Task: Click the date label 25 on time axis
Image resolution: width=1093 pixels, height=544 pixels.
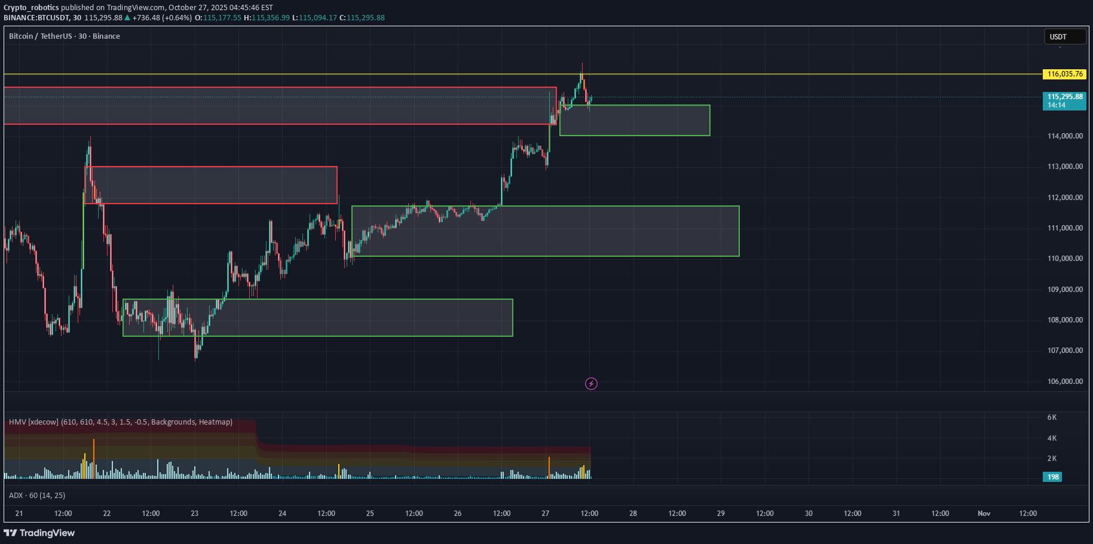Action: click(x=370, y=514)
